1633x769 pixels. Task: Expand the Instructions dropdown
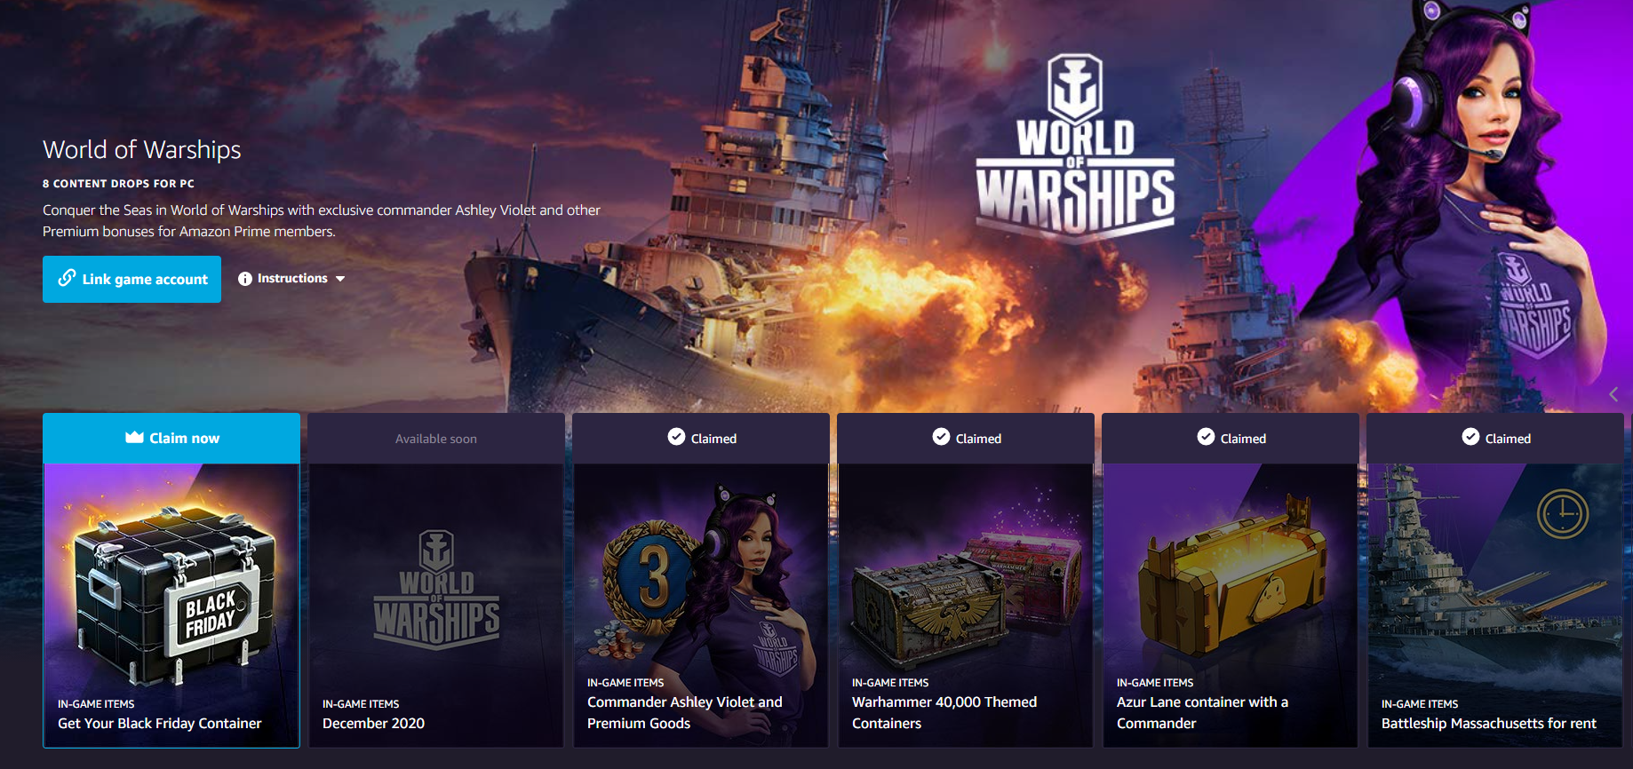291,279
